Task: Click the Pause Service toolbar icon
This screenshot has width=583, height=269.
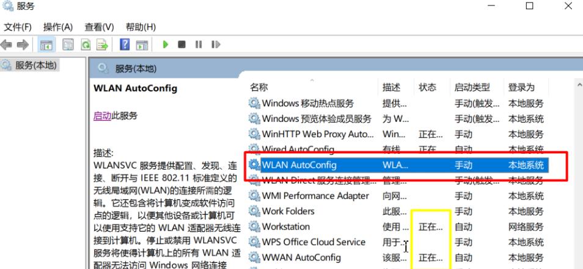Action: tap(199, 45)
